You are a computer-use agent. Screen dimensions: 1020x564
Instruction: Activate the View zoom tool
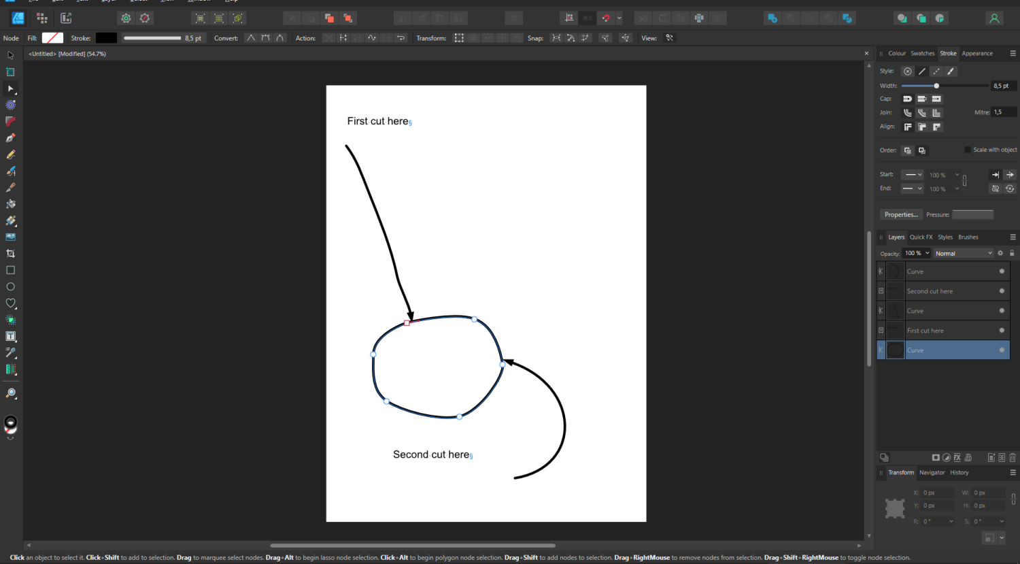pos(10,393)
